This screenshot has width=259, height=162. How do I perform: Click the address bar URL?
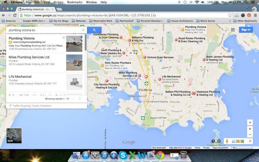[90, 15]
